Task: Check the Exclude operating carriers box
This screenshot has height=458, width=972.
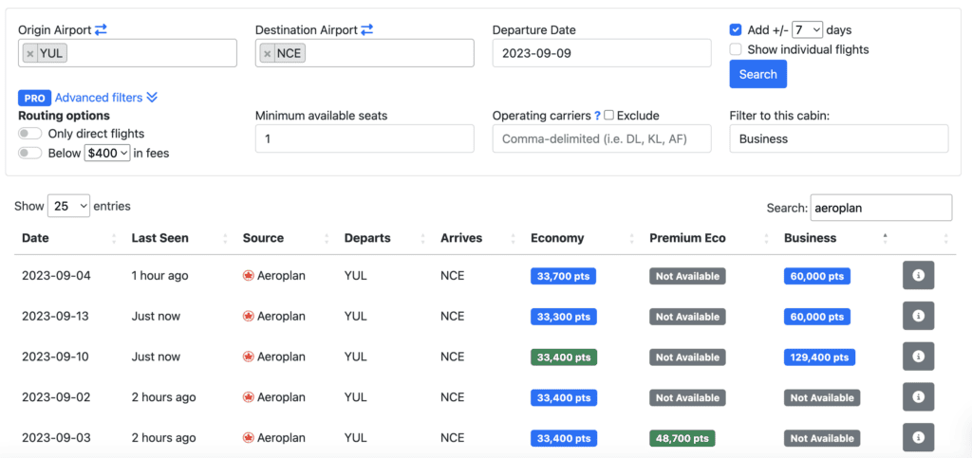Action: point(608,116)
